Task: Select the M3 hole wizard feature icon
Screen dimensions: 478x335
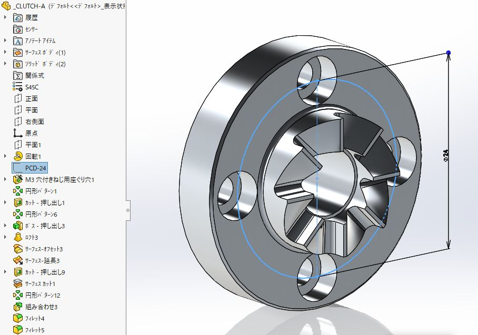Action: (x=18, y=179)
